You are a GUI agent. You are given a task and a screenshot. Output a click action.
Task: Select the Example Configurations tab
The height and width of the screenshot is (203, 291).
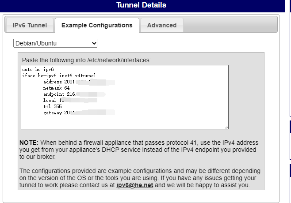(97, 25)
